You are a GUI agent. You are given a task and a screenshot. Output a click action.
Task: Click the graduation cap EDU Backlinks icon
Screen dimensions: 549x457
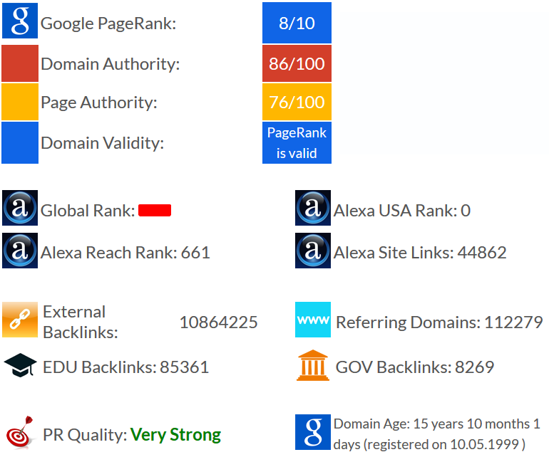click(20, 366)
